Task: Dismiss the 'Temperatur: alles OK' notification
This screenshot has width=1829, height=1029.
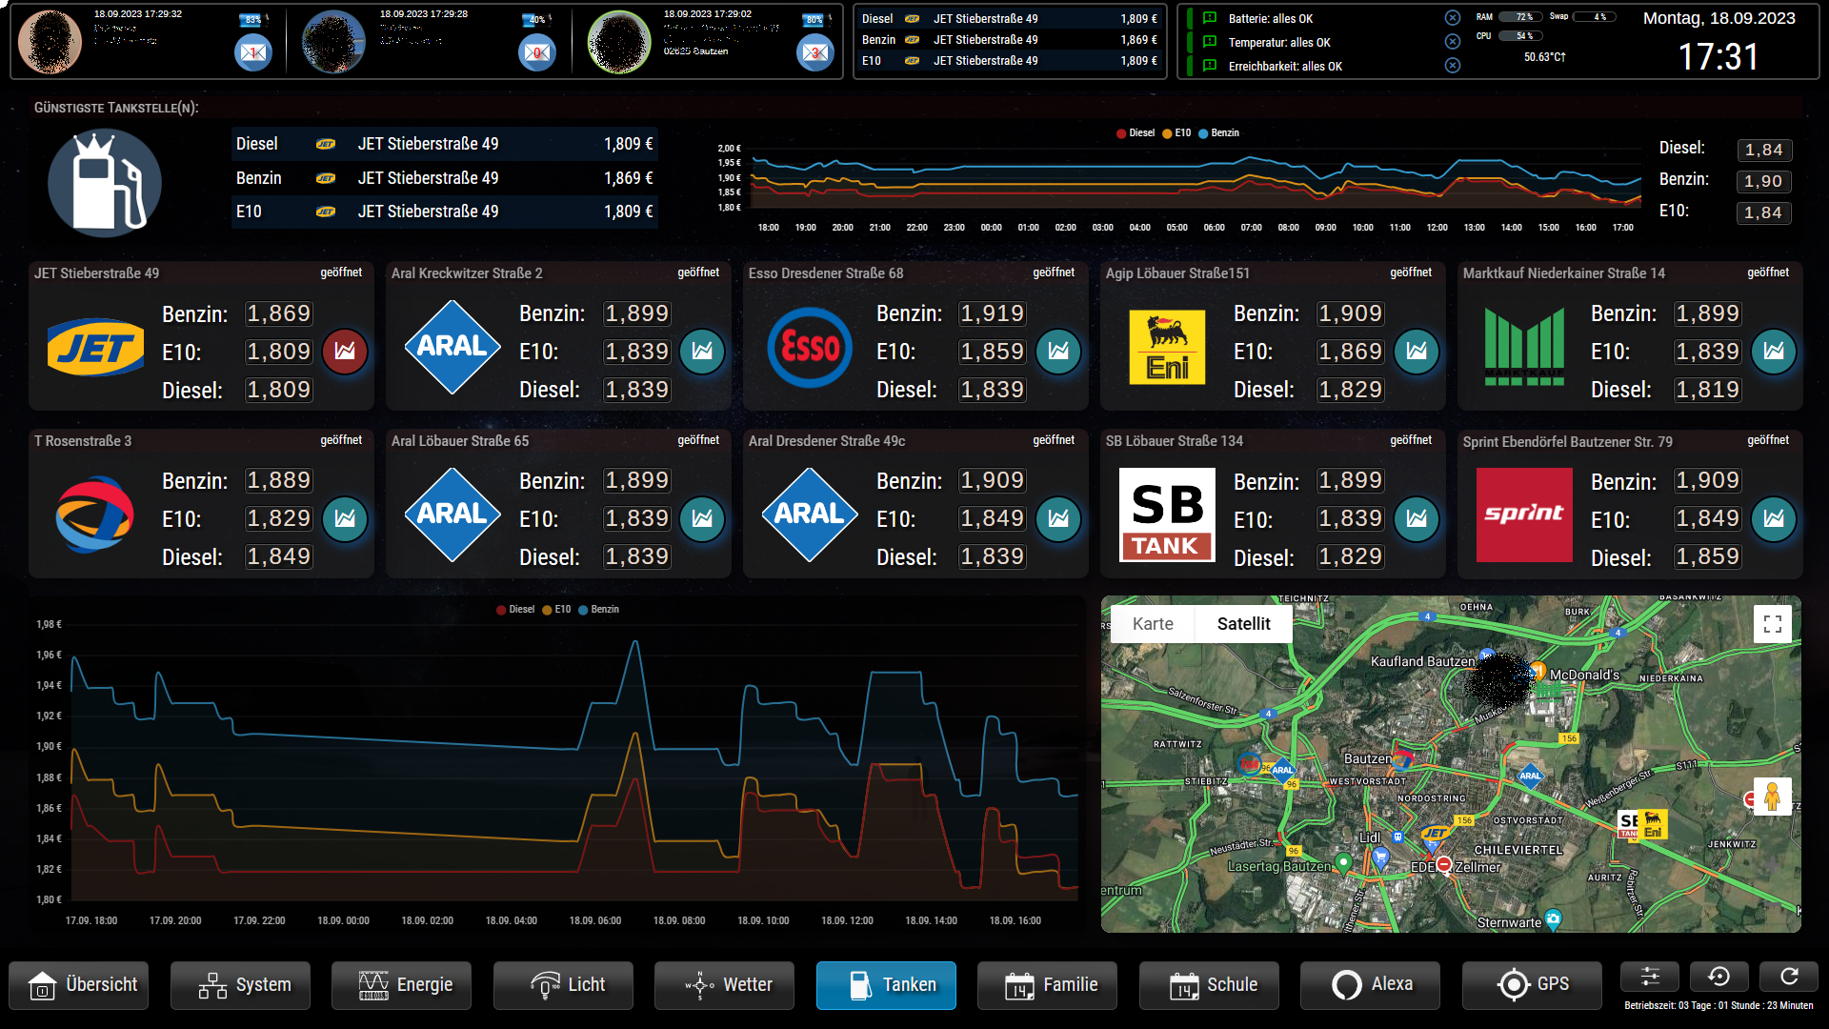Action: point(1452,42)
